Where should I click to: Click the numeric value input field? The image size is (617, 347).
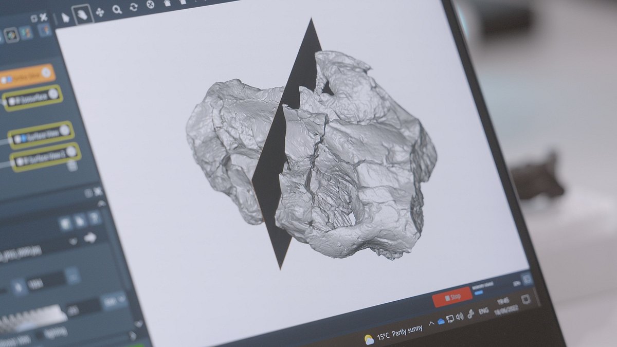tap(46, 282)
